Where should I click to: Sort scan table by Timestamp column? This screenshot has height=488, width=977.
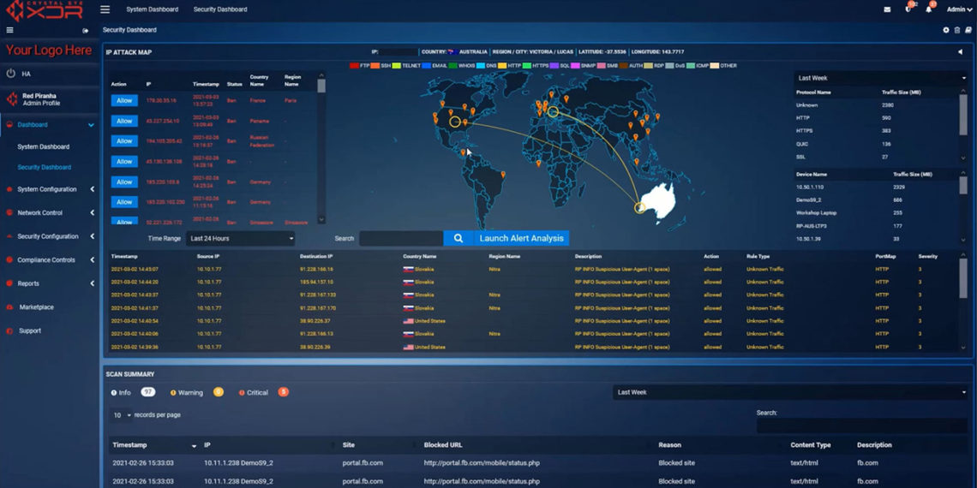[x=154, y=445]
